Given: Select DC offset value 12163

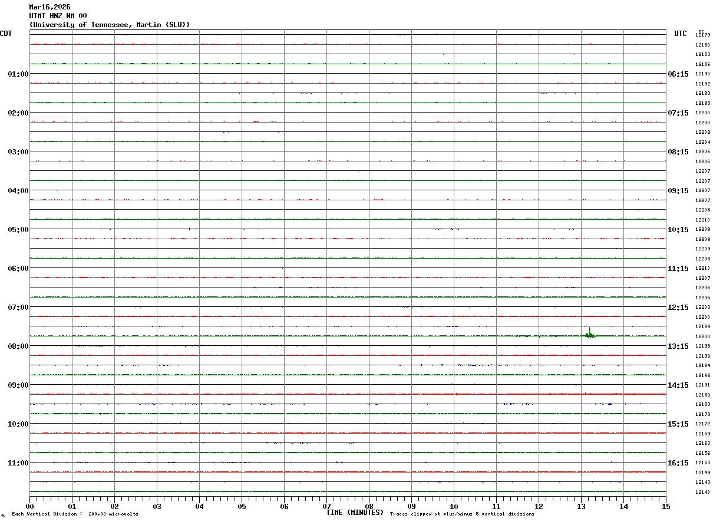Looking at the screenshot, I should (702, 443).
